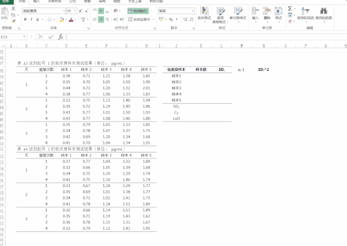This screenshot has height=246, width=347.
Task: Click the AutoSum sigma icon
Action: coord(290,9)
